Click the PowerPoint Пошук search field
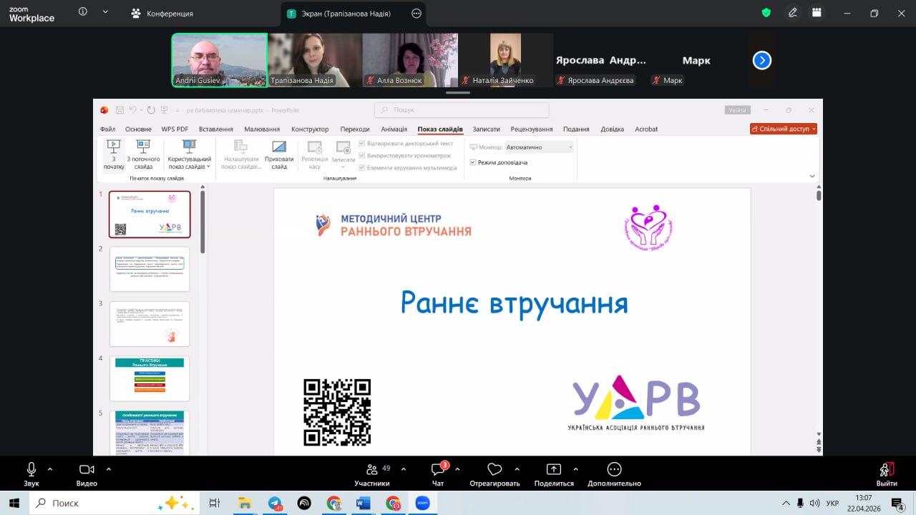Screen dimensions: 916x515 click(x=462, y=110)
